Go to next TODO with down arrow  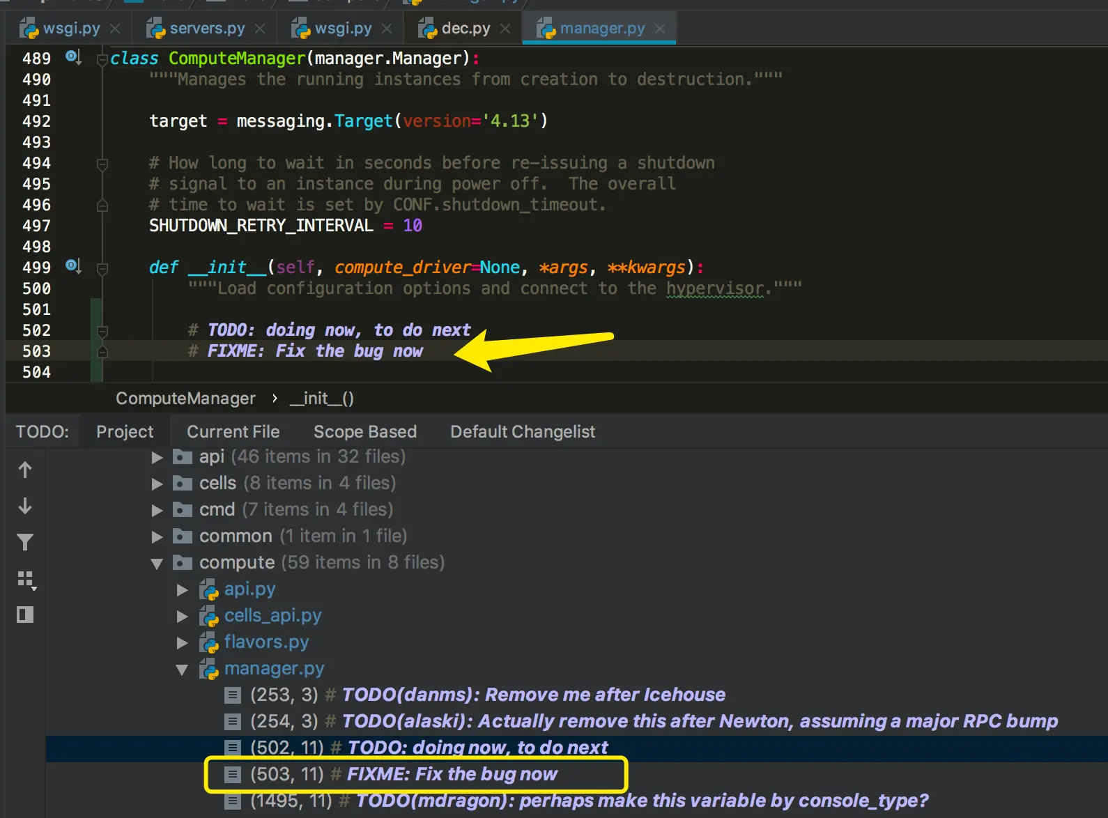[25, 506]
